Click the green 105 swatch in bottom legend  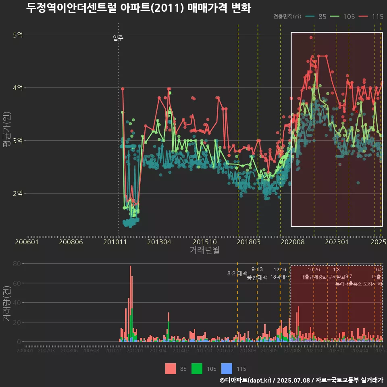pos(197,368)
